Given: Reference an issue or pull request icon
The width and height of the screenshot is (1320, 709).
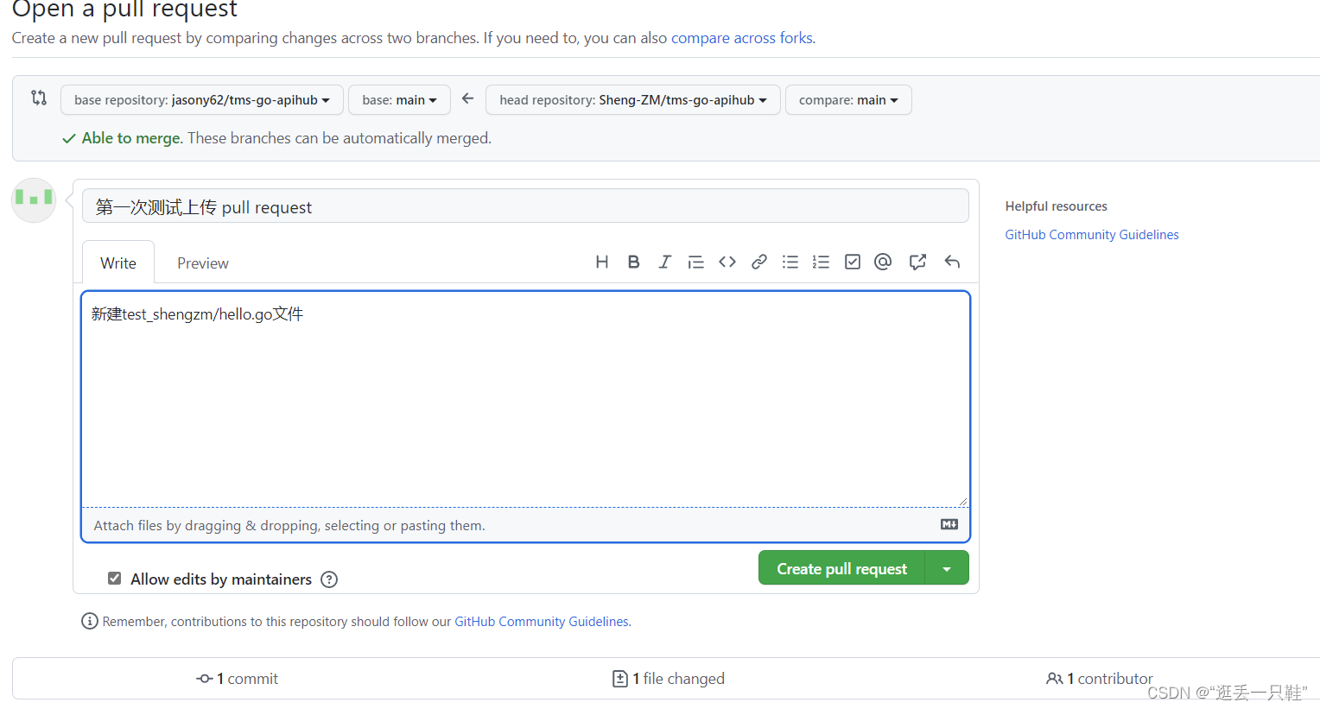Looking at the screenshot, I should click(917, 262).
